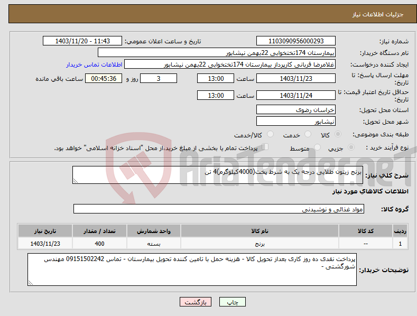Click price validity date 1403/11/24 field
Image resolution: width=417 pixels, height=316 pixels.
[x=296, y=95]
